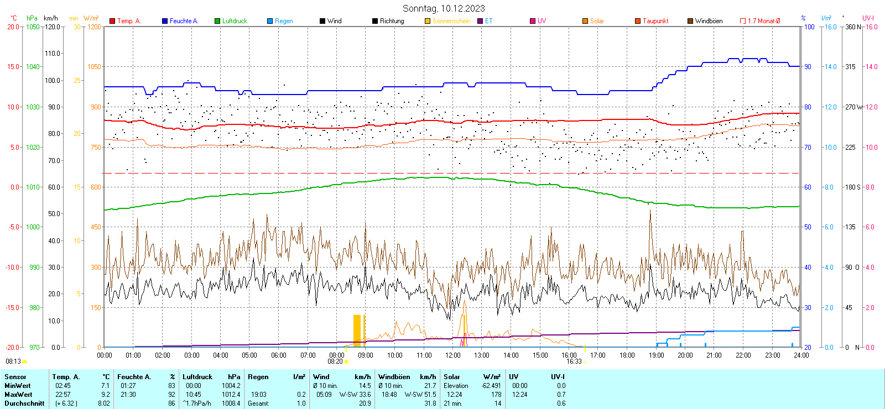
Task: Click the green Luftdruck legend square
Action: click(x=217, y=21)
